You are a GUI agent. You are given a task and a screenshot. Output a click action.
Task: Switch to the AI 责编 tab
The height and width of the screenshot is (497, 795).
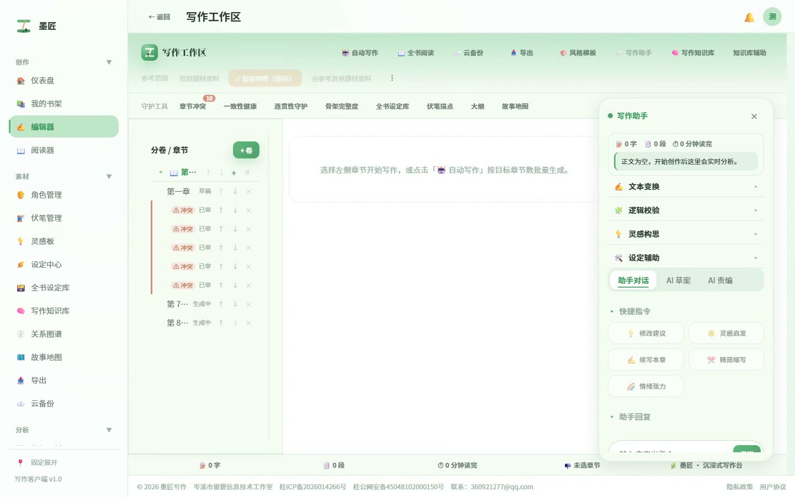(x=720, y=281)
